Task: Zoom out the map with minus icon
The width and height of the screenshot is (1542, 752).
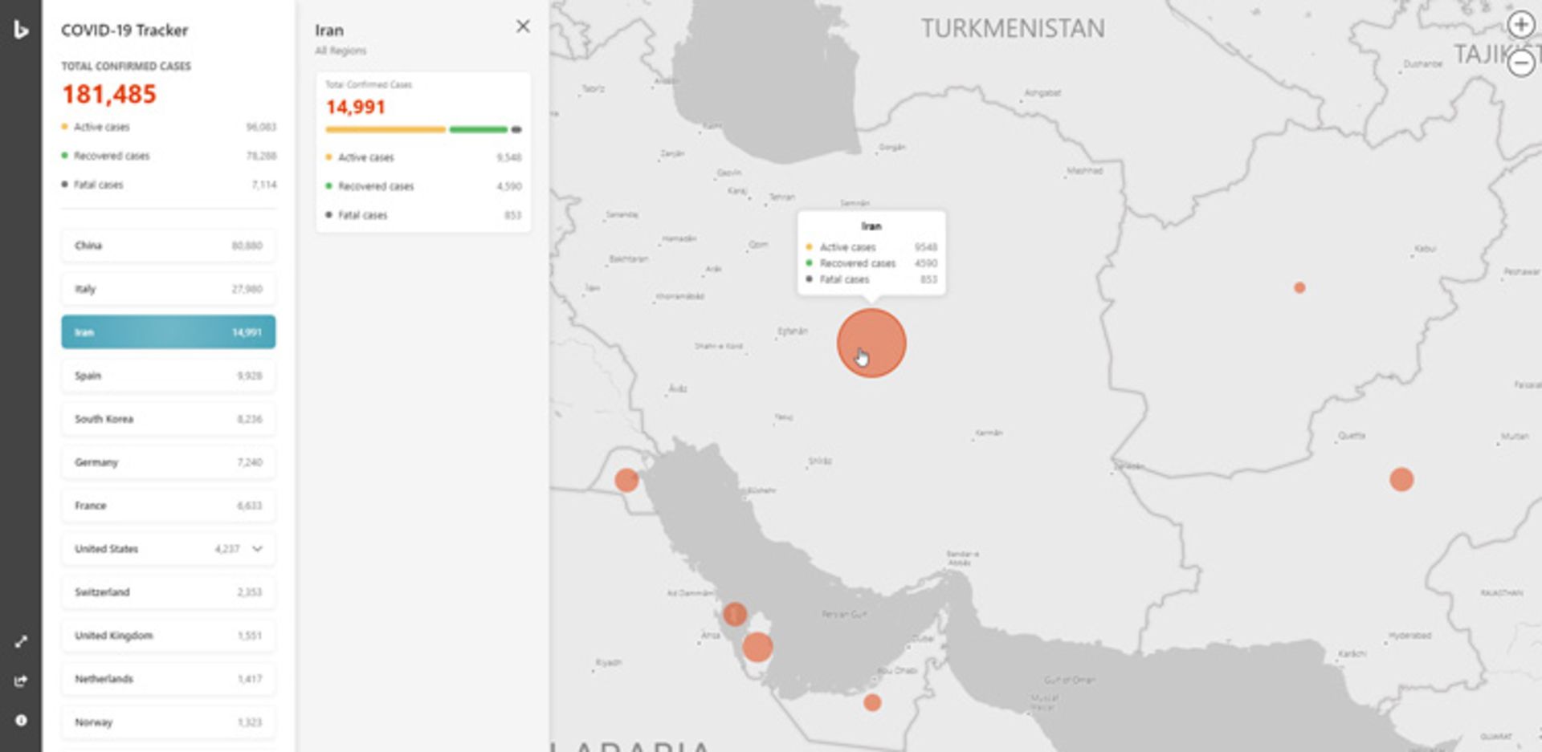Action: [1520, 63]
